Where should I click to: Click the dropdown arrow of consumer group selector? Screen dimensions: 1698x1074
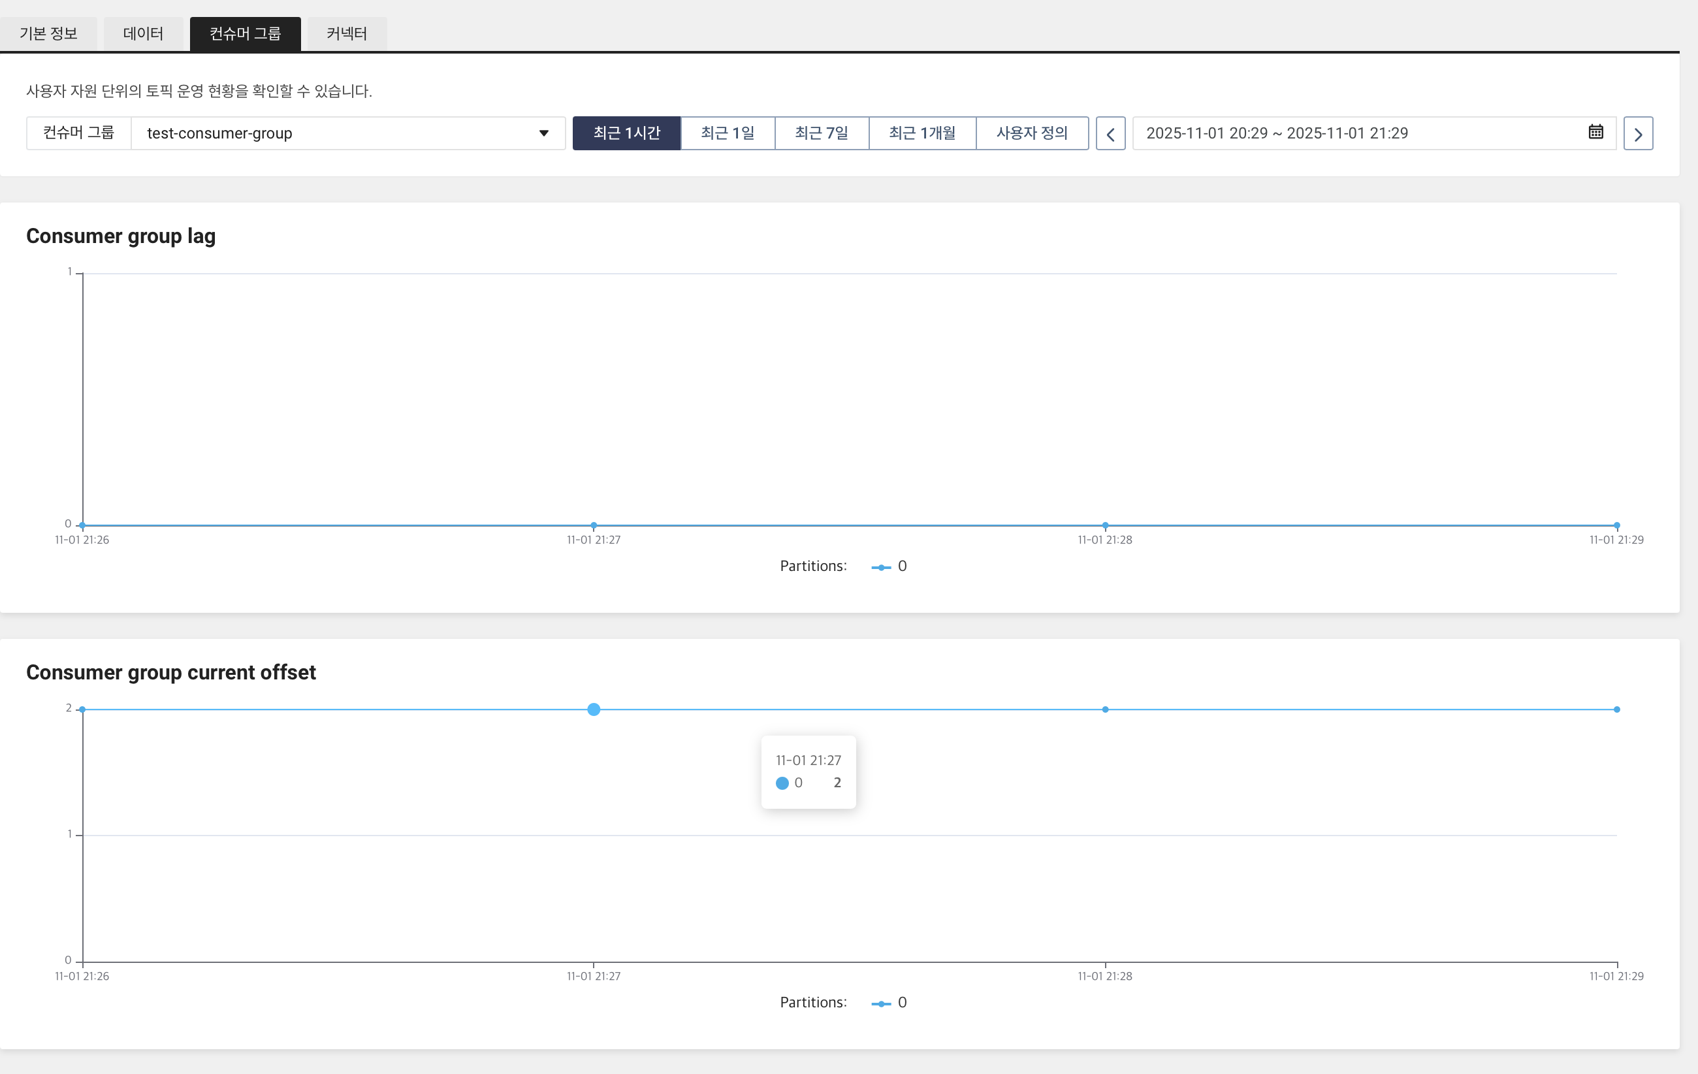(x=543, y=133)
